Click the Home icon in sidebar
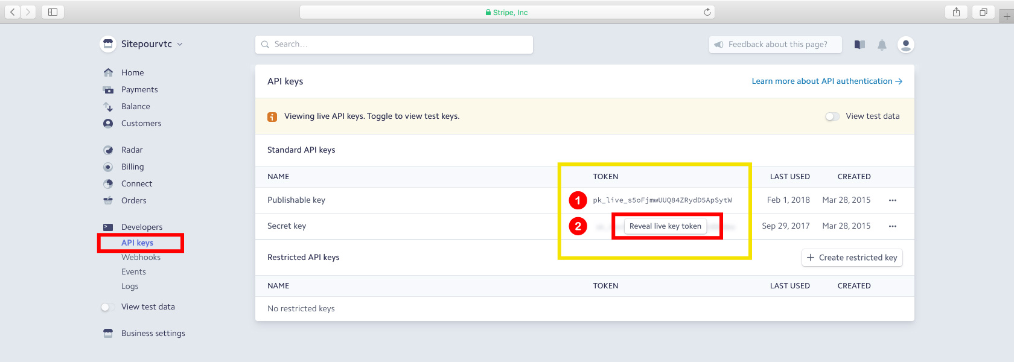This screenshot has height=362, width=1014. tap(108, 72)
